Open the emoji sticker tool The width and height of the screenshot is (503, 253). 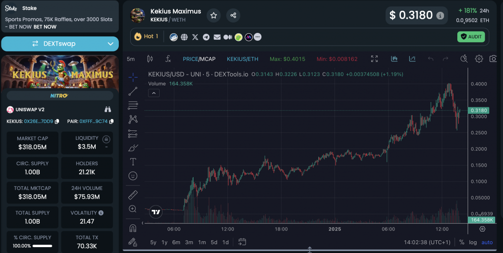point(133,176)
